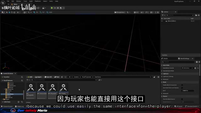
Task: Select the Outliner tab
Action: 166,12
